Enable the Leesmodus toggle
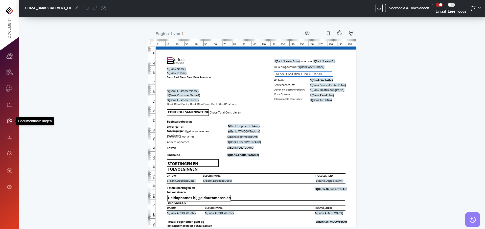The image size is (485, 229). (x=451, y=5)
